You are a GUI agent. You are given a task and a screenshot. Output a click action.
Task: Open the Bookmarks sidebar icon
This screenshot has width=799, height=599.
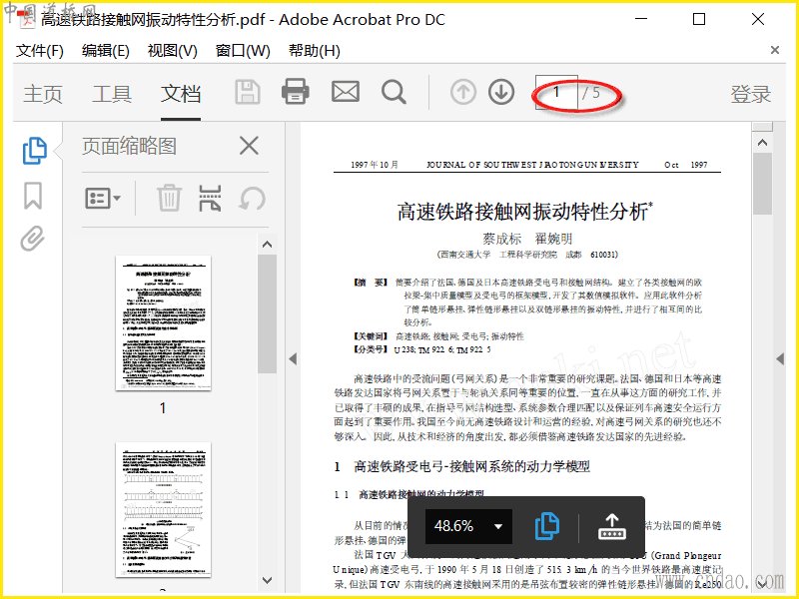(33, 196)
